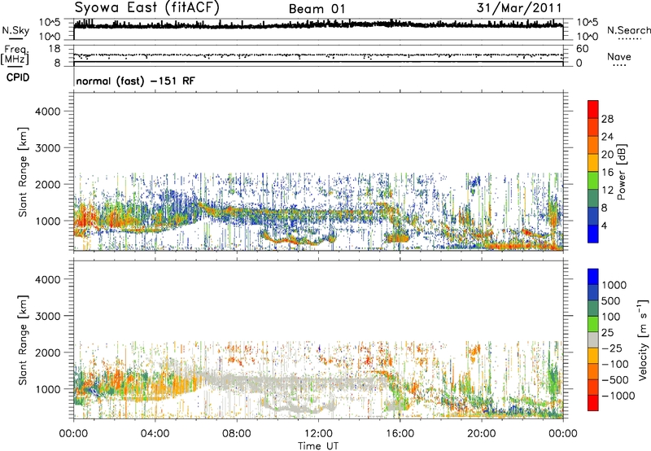The height and width of the screenshot is (451, 651).
Task: Click '4000' tick on the velocity panel axis
Action: click(x=48, y=279)
